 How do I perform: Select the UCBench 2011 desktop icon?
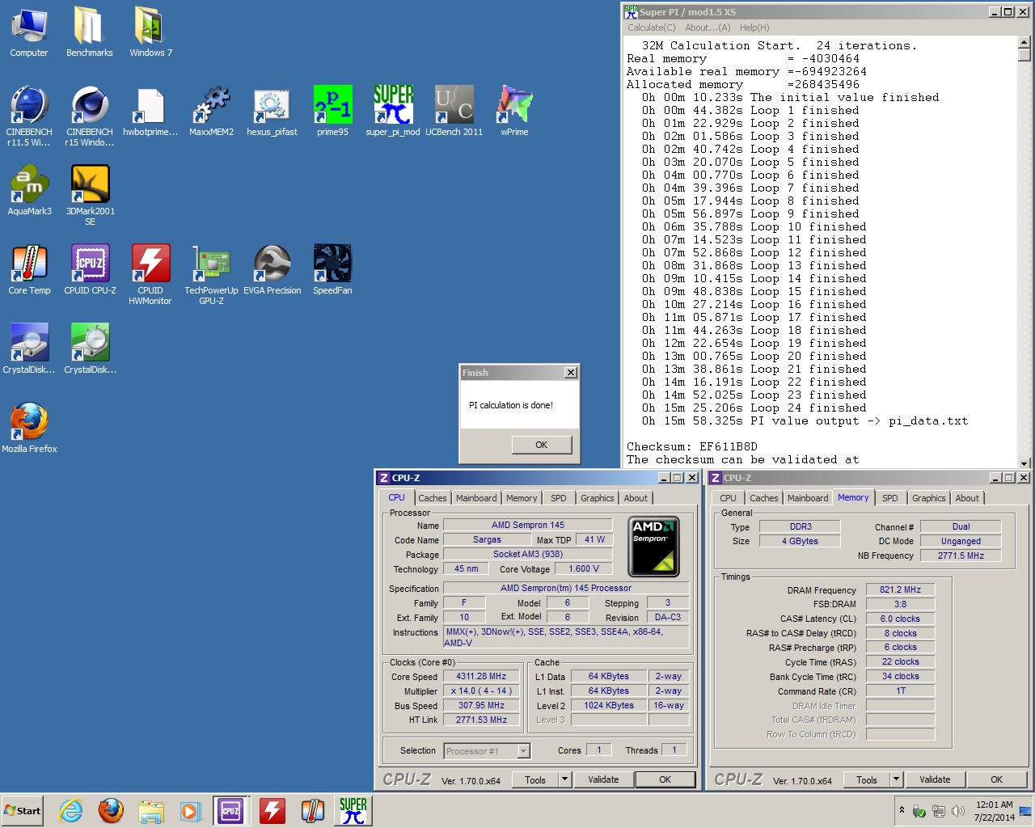coord(454,112)
